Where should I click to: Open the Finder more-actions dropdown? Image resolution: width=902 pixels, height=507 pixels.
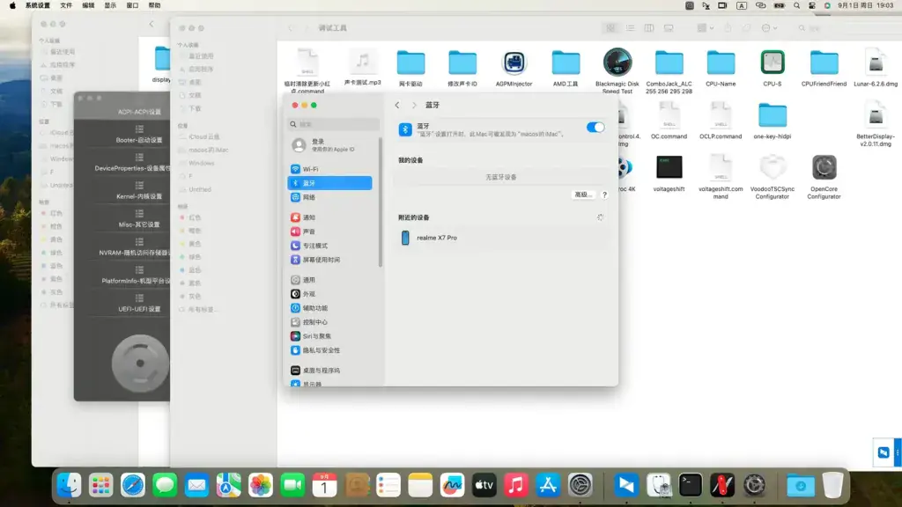point(769,27)
